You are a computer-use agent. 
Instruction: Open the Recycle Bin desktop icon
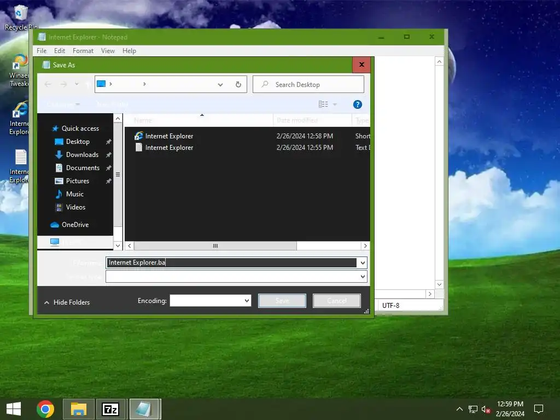(20, 18)
